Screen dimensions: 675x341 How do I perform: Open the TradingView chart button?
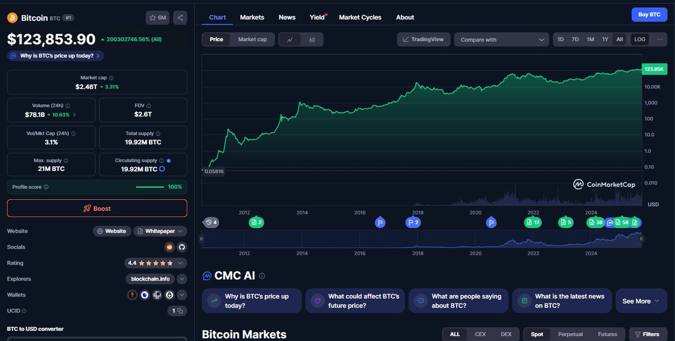(x=424, y=39)
